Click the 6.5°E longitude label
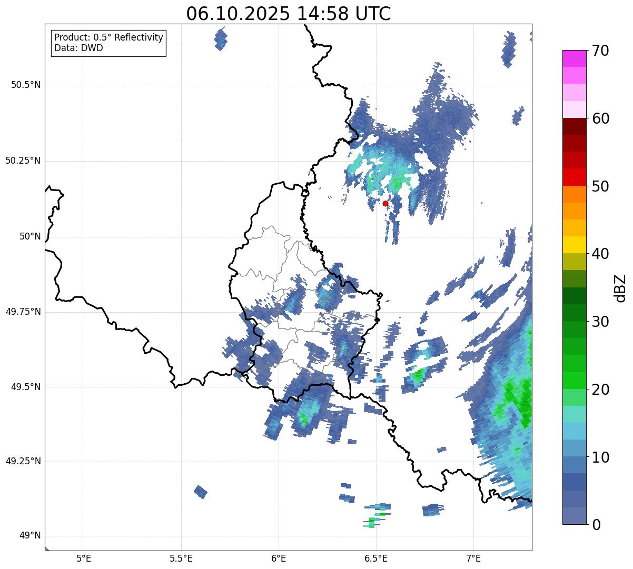The image size is (633, 569). (376, 558)
